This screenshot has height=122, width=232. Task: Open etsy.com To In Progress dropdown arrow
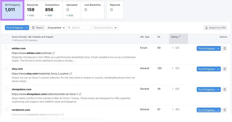point(218,69)
